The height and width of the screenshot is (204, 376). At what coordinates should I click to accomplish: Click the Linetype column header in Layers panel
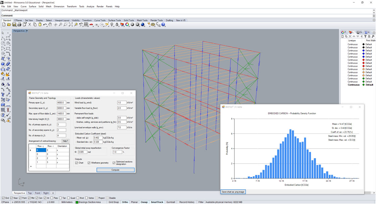click(352, 41)
